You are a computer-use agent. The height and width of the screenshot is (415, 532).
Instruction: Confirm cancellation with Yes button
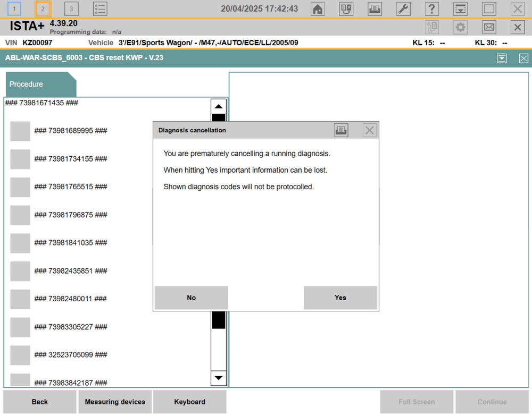tap(340, 298)
